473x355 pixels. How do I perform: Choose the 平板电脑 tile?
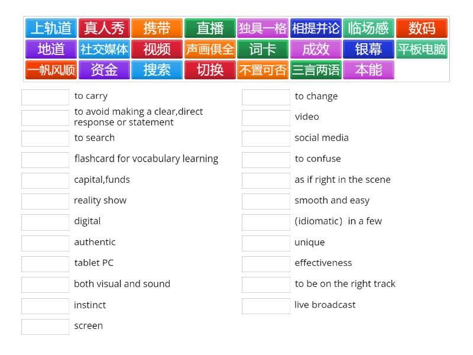[x=422, y=49]
